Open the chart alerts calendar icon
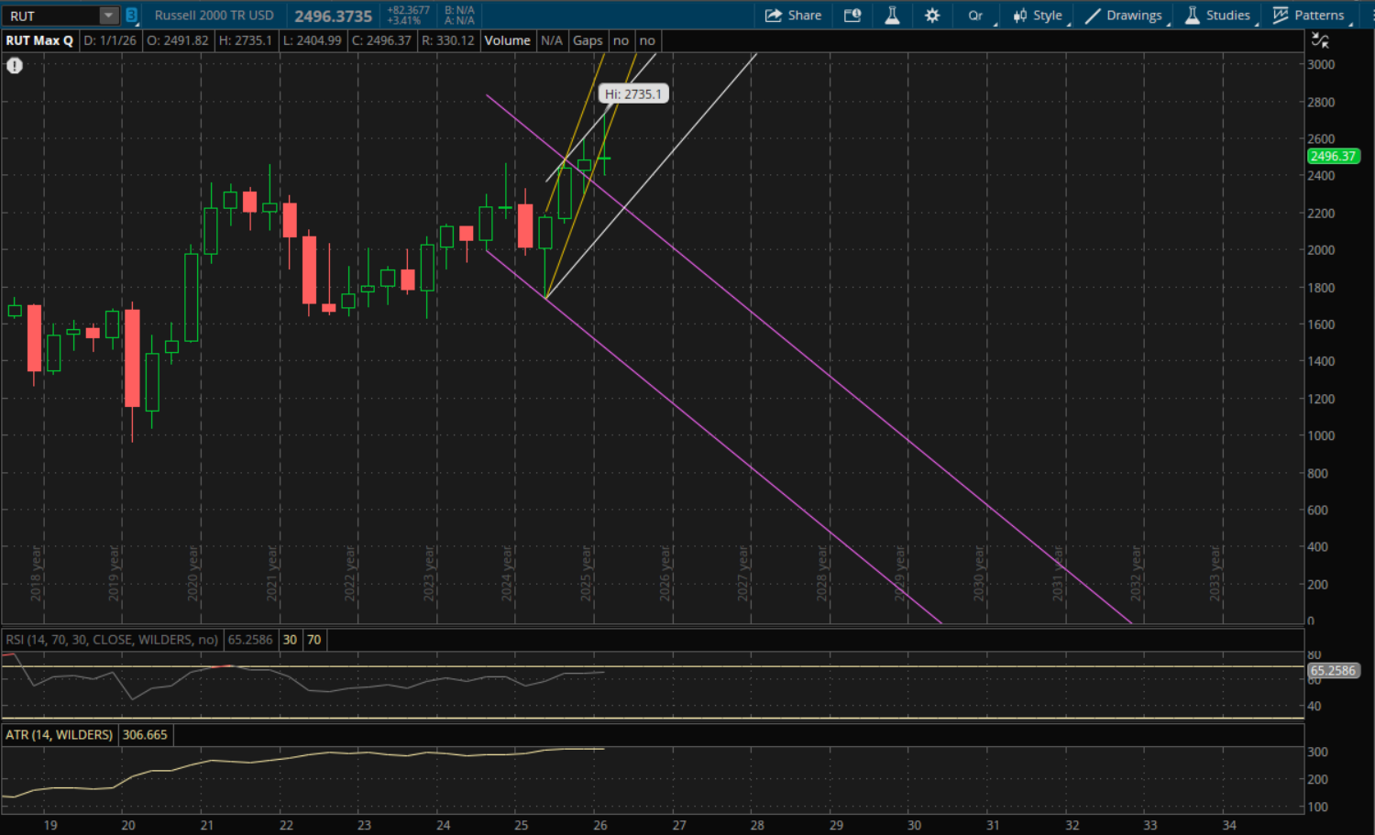The image size is (1375, 835). (x=852, y=16)
